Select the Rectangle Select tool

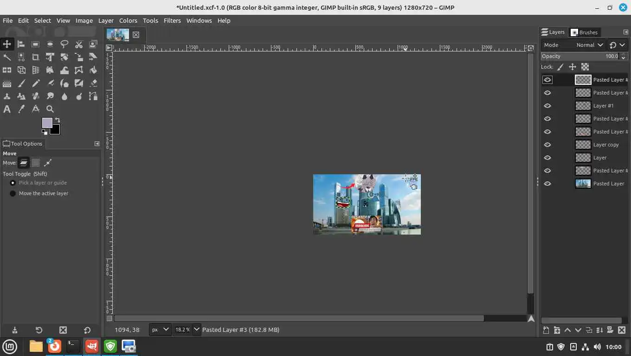pyautogui.click(x=35, y=44)
